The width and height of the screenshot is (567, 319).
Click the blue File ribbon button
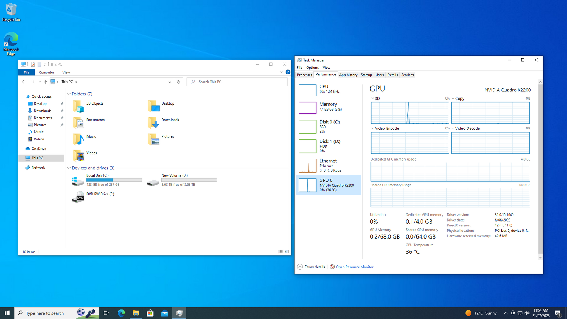click(x=27, y=72)
